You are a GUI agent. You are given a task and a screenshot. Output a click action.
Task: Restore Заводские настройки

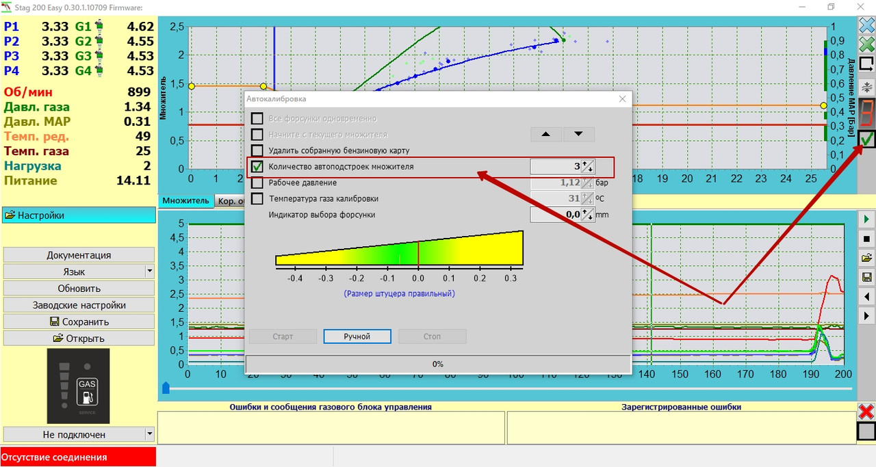click(x=79, y=305)
